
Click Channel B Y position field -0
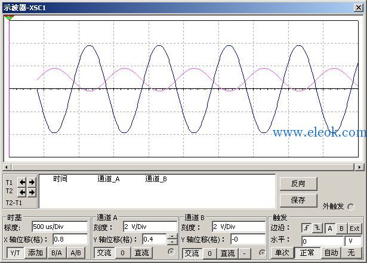[248, 239]
